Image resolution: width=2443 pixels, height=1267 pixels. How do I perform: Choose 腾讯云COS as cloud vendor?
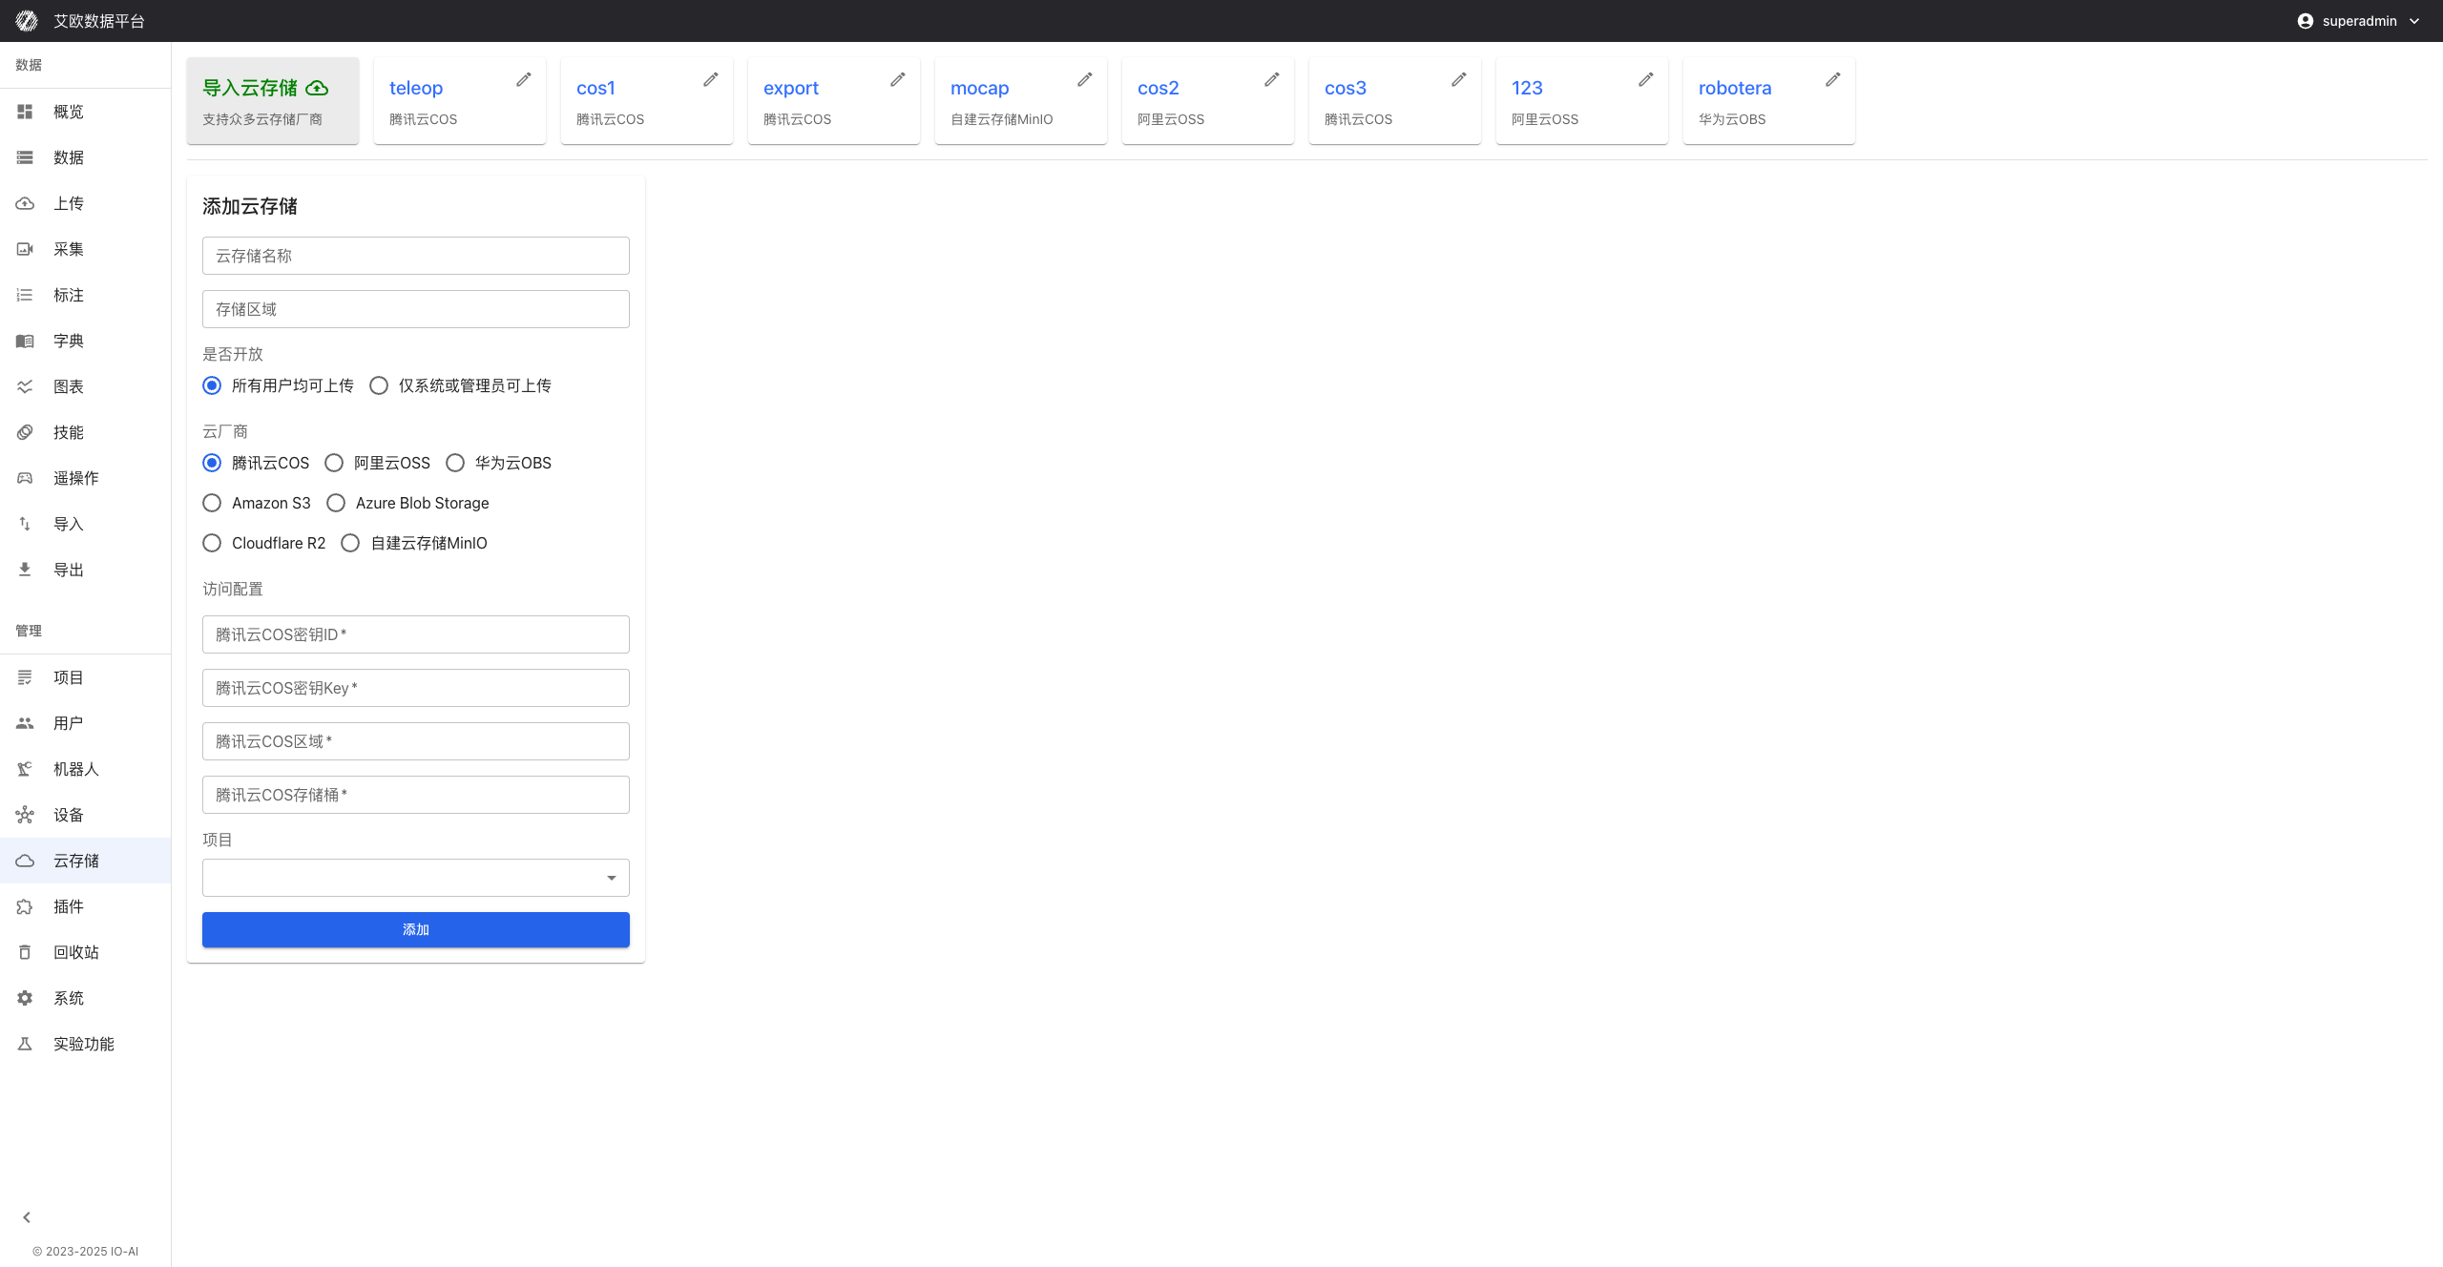coord(212,463)
